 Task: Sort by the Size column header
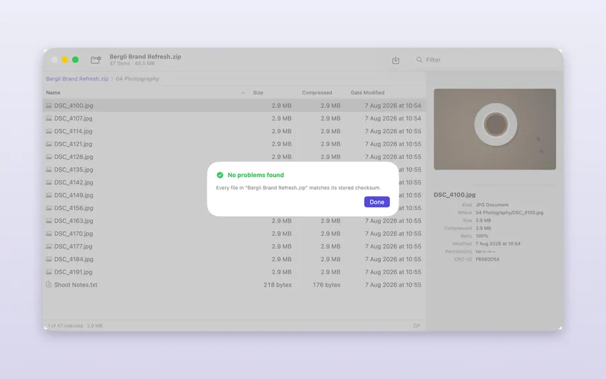coord(258,92)
